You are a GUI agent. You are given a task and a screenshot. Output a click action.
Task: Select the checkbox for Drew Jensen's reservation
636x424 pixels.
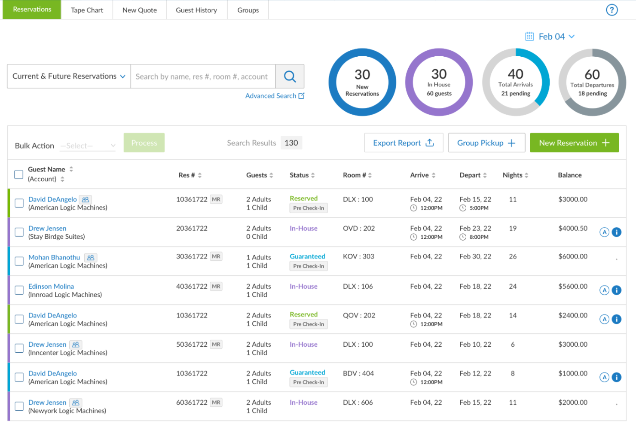click(19, 232)
